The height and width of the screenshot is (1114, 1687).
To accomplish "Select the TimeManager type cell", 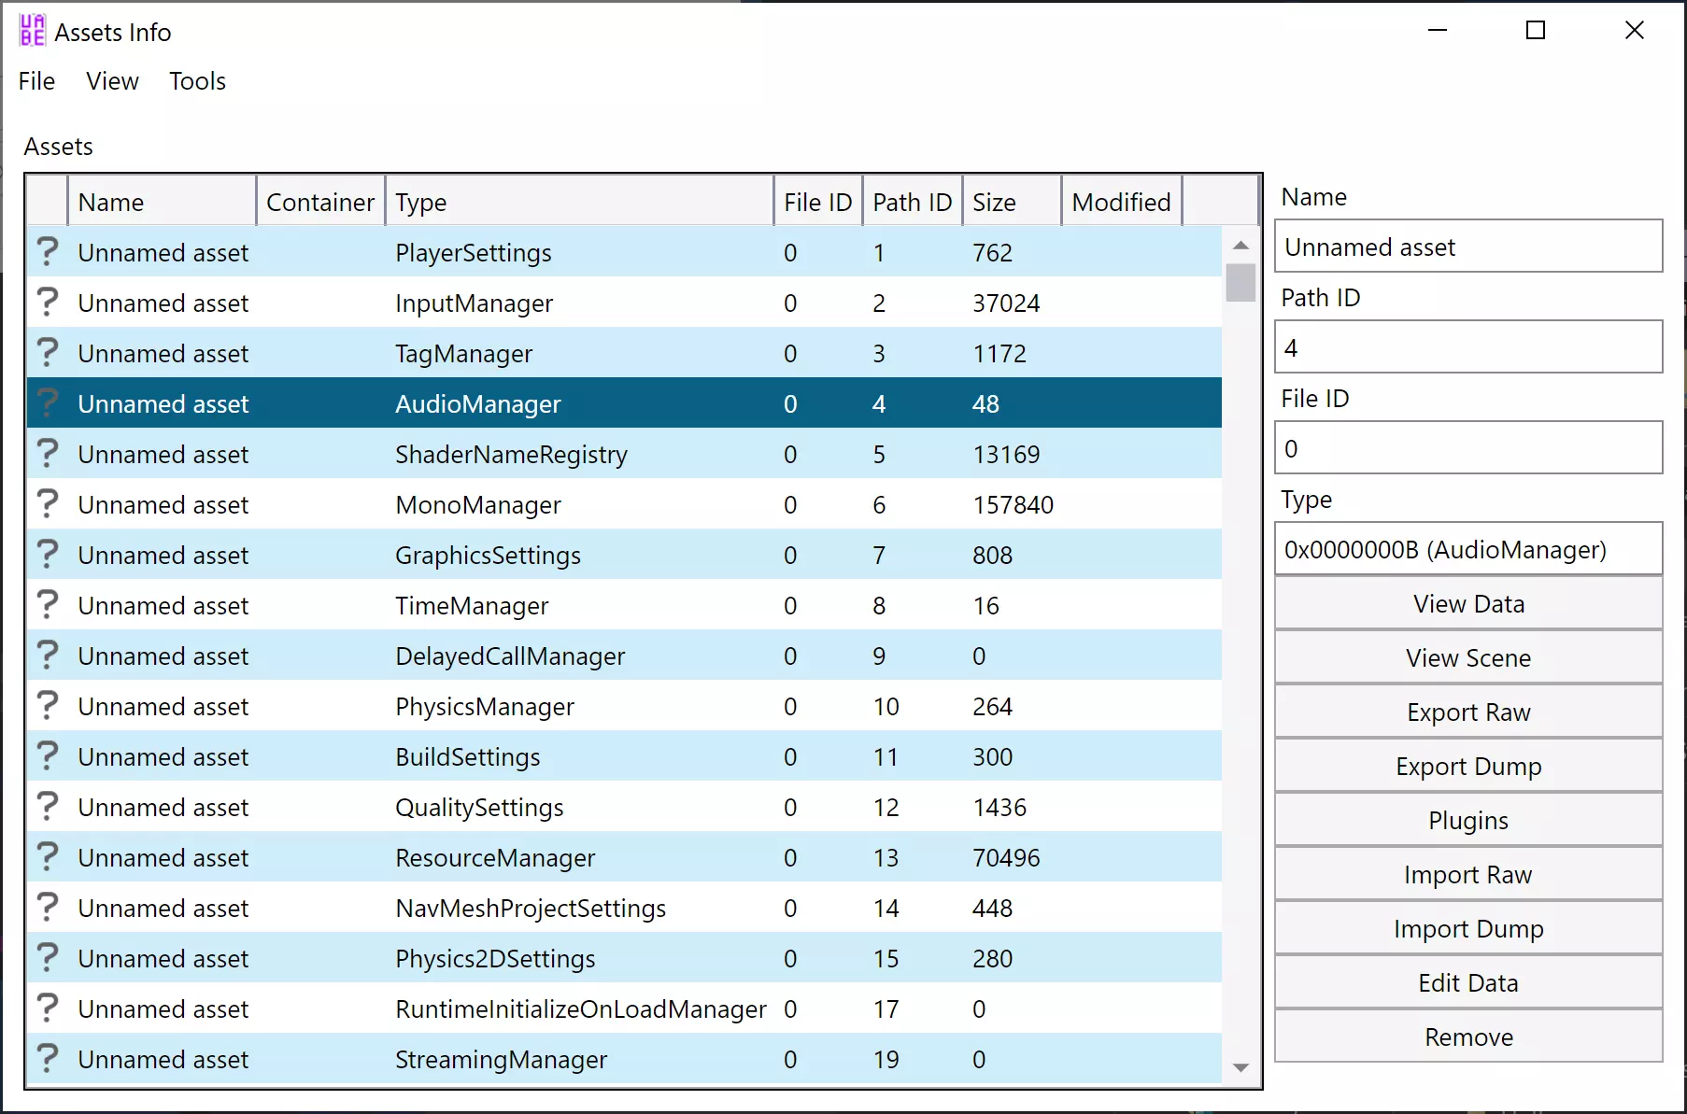I will [x=579, y=605].
